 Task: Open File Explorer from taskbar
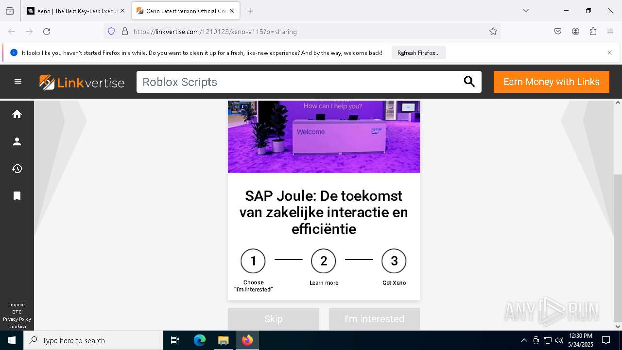[223, 340]
